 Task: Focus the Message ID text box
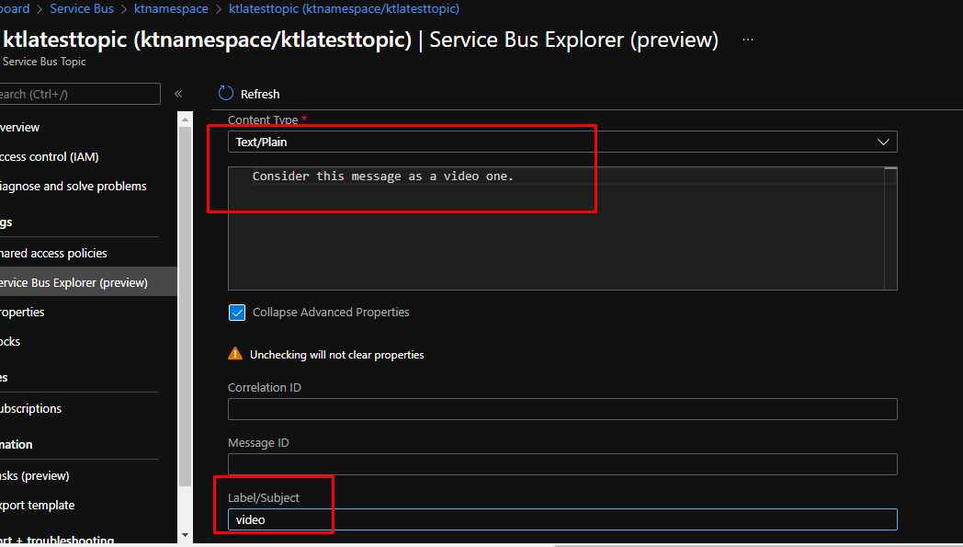[561, 464]
